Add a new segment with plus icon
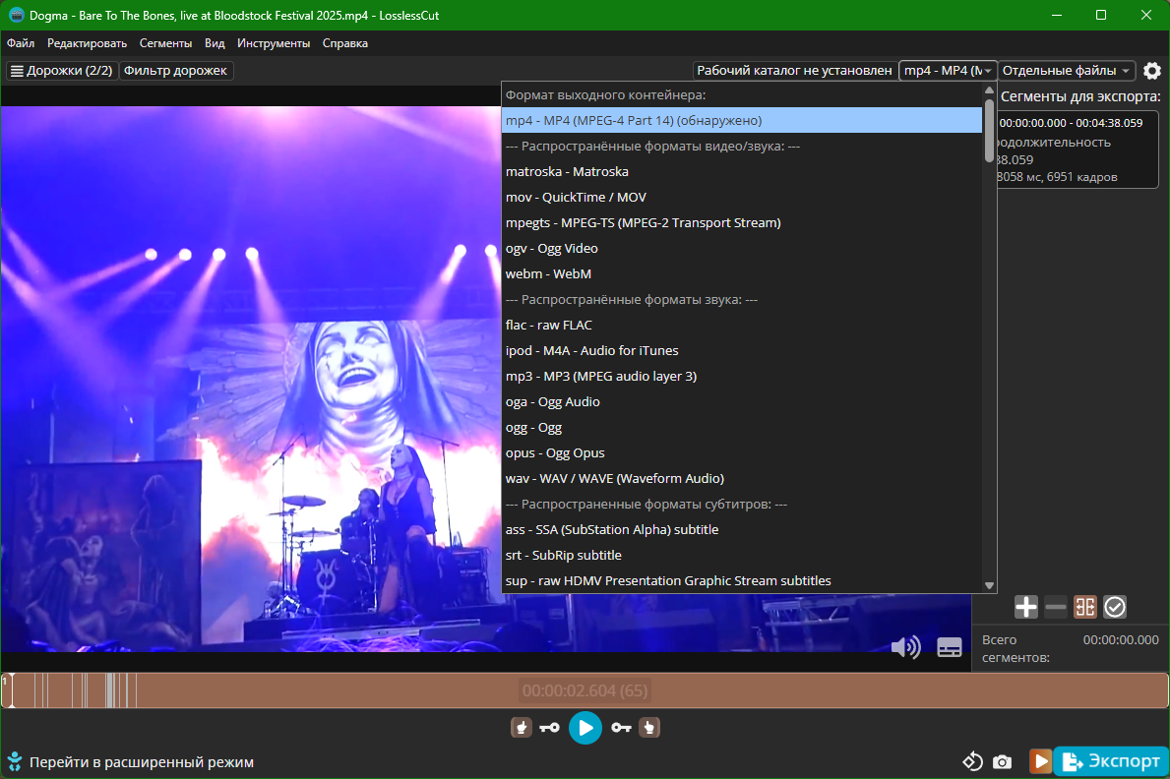This screenshot has height=779, width=1170. [x=1026, y=607]
